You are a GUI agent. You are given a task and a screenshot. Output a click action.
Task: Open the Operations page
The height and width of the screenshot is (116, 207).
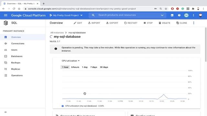(23, 75)
